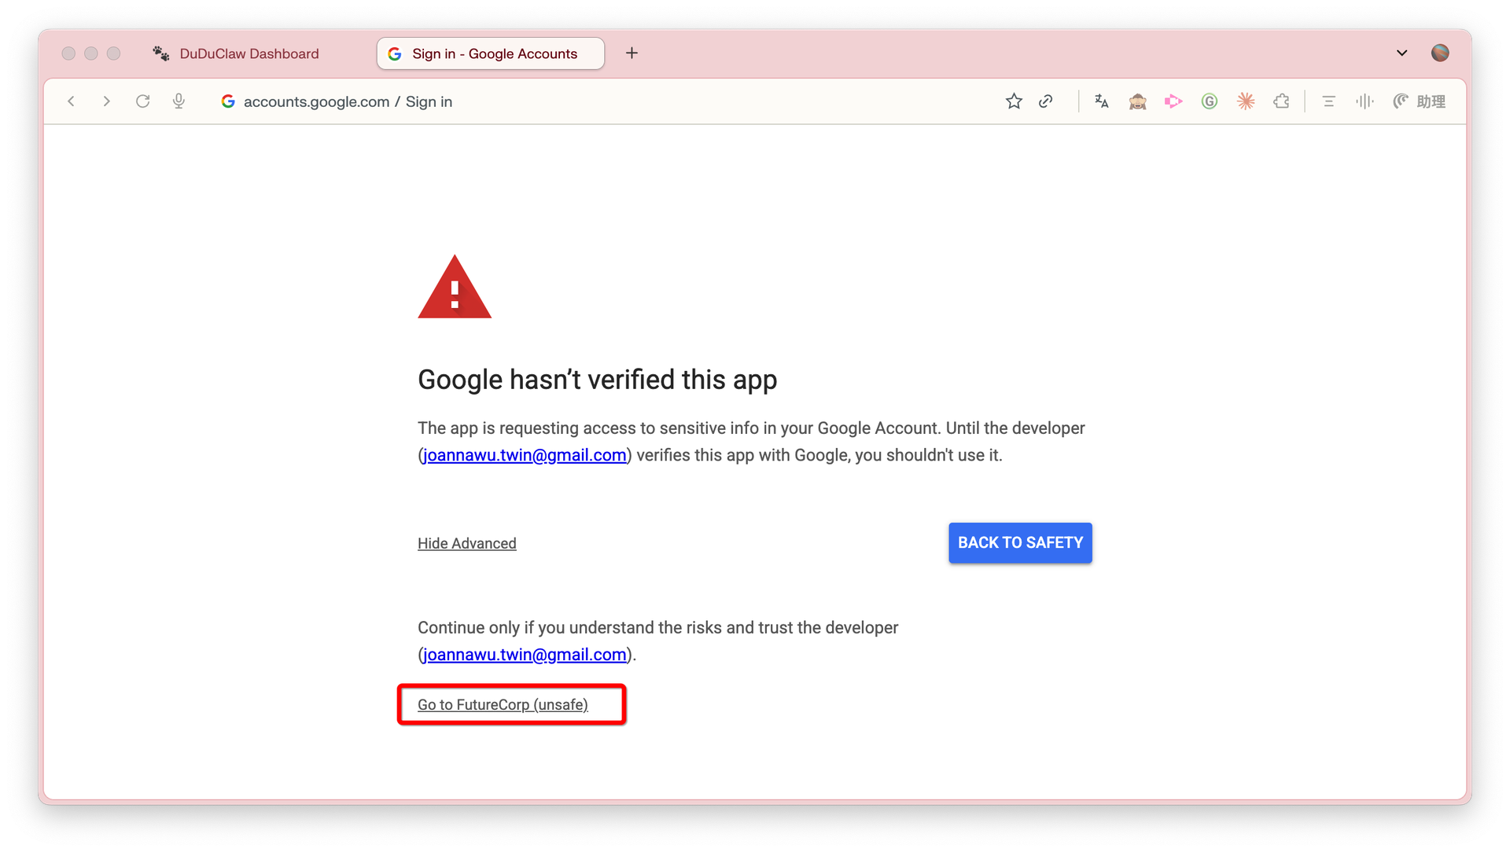Click the reading list lines icon

coord(1329,101)
